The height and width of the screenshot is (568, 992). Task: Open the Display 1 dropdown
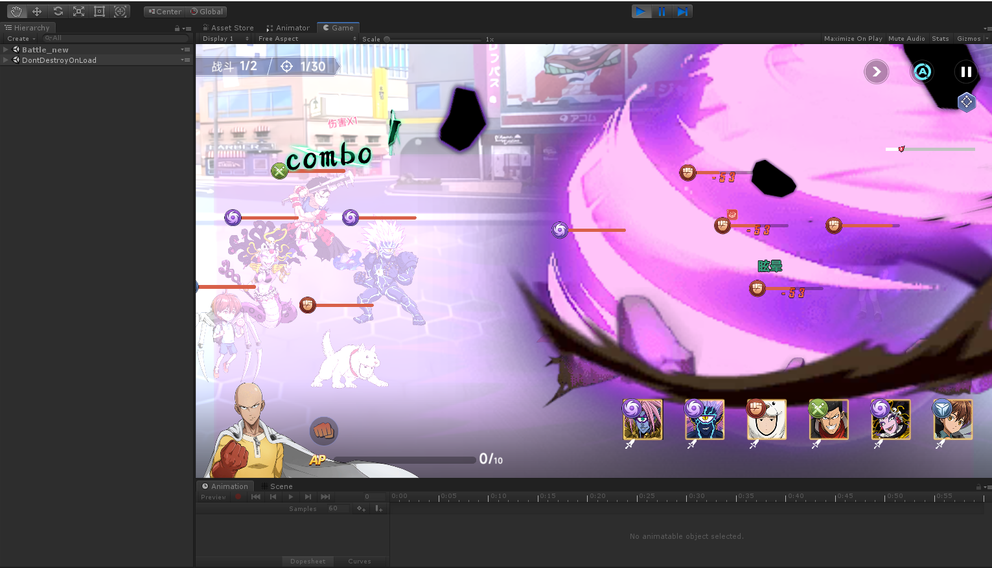(x=225, y=39)
